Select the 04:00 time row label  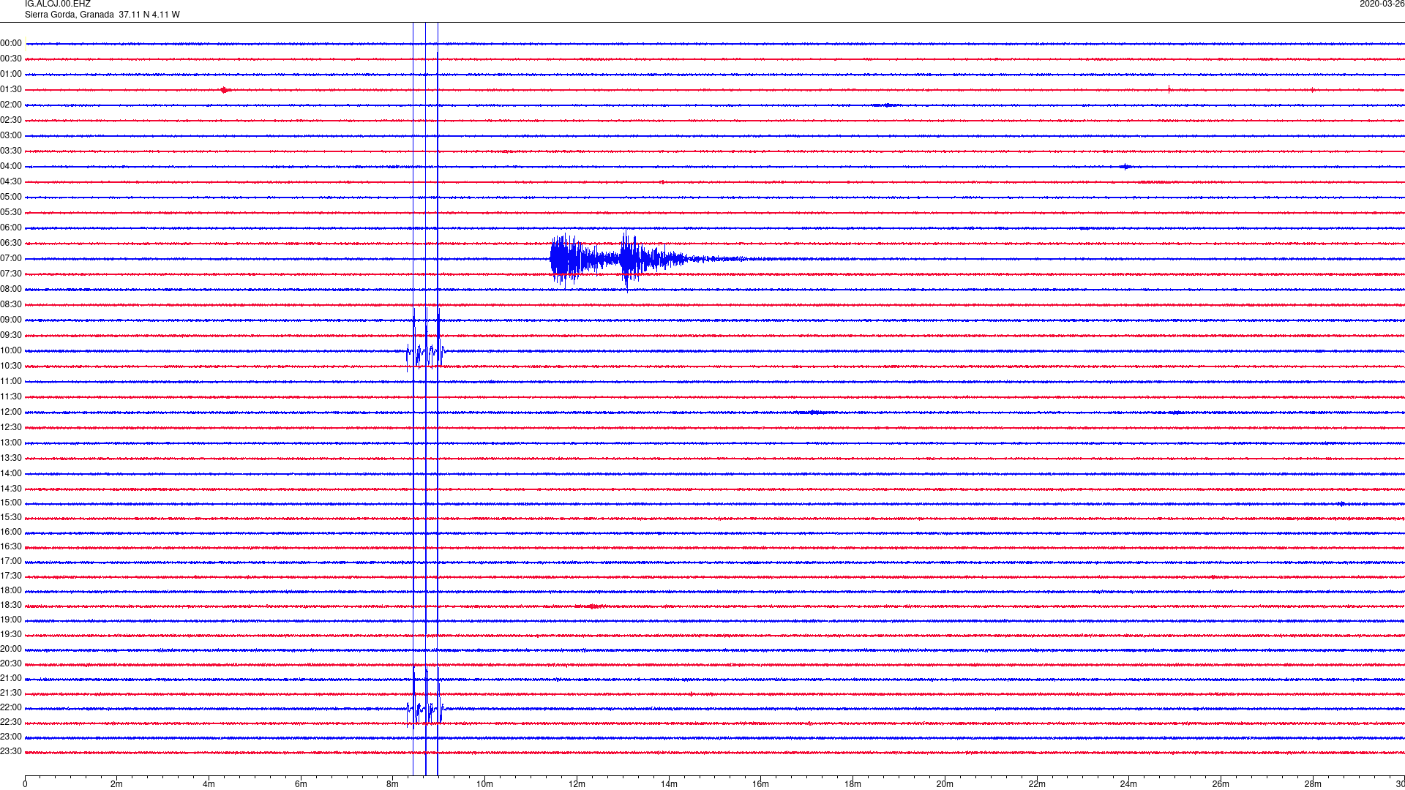coord(11,166)
